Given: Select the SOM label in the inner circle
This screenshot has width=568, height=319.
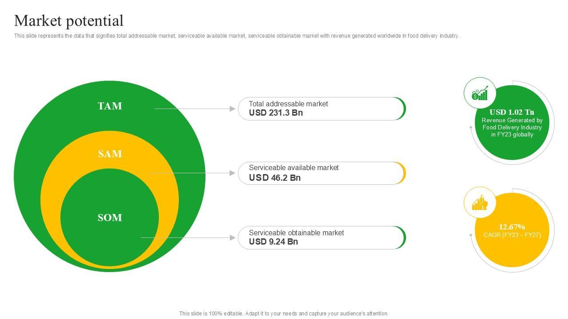Looking at the screenshot, I should coord(110,218).
